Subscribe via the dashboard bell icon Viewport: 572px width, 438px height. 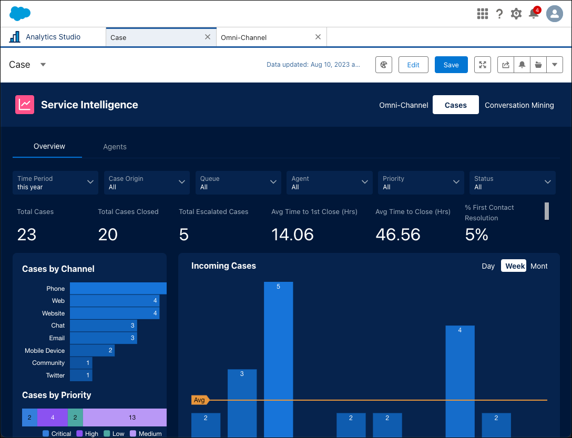pos(522,64)
